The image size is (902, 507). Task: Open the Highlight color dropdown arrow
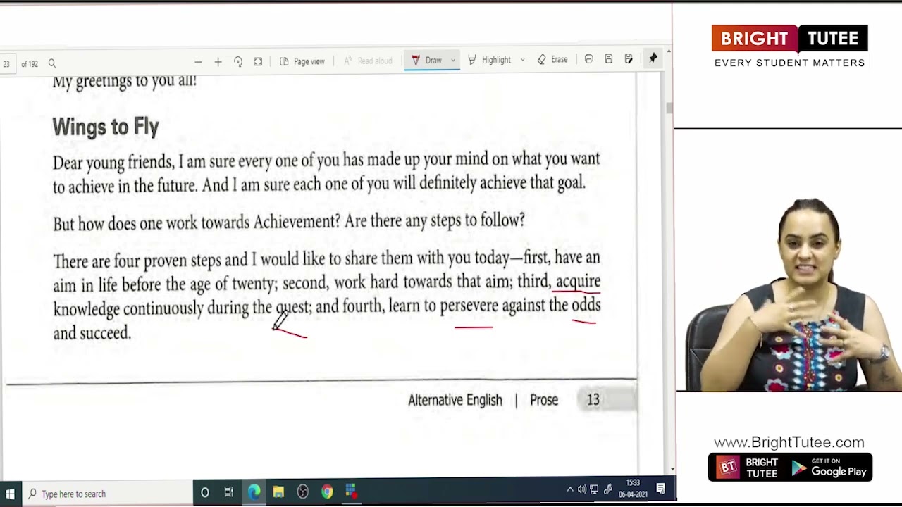[x=522, y=61]
